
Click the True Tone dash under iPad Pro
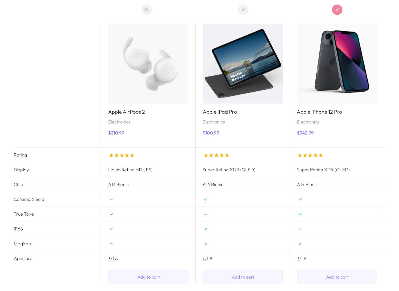coord(205,214)
